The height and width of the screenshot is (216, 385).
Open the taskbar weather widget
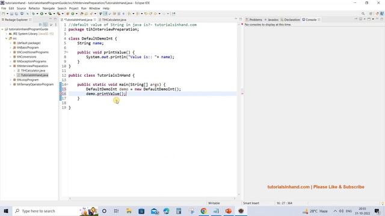(316, 211)
